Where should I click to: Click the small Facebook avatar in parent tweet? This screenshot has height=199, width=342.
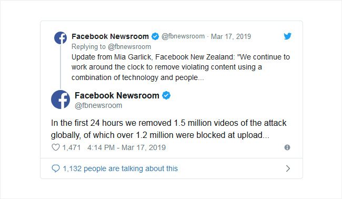click(x=61, y=38)
